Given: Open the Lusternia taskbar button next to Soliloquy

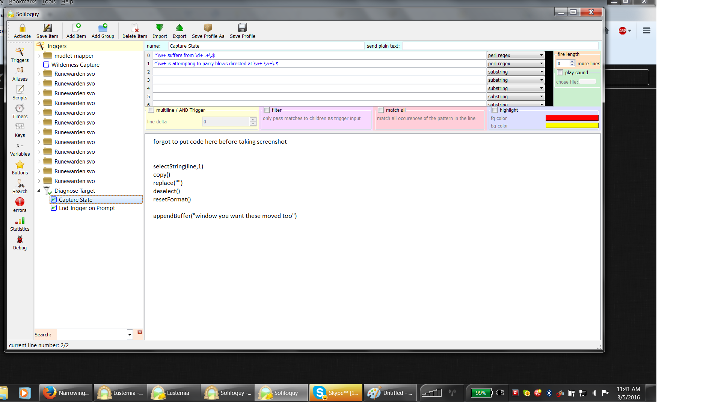Looking at the screenshot, I should [x=174, y=393].
